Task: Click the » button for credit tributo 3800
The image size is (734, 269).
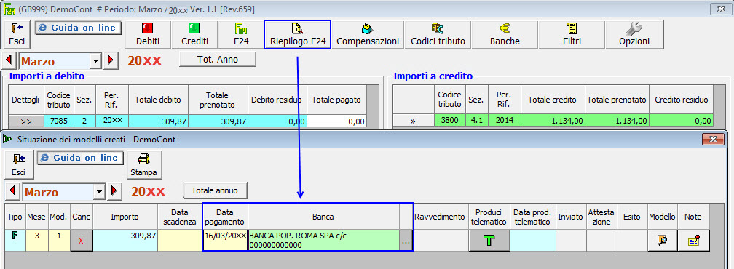Action: pyautogui.click(x=413, y=121)
